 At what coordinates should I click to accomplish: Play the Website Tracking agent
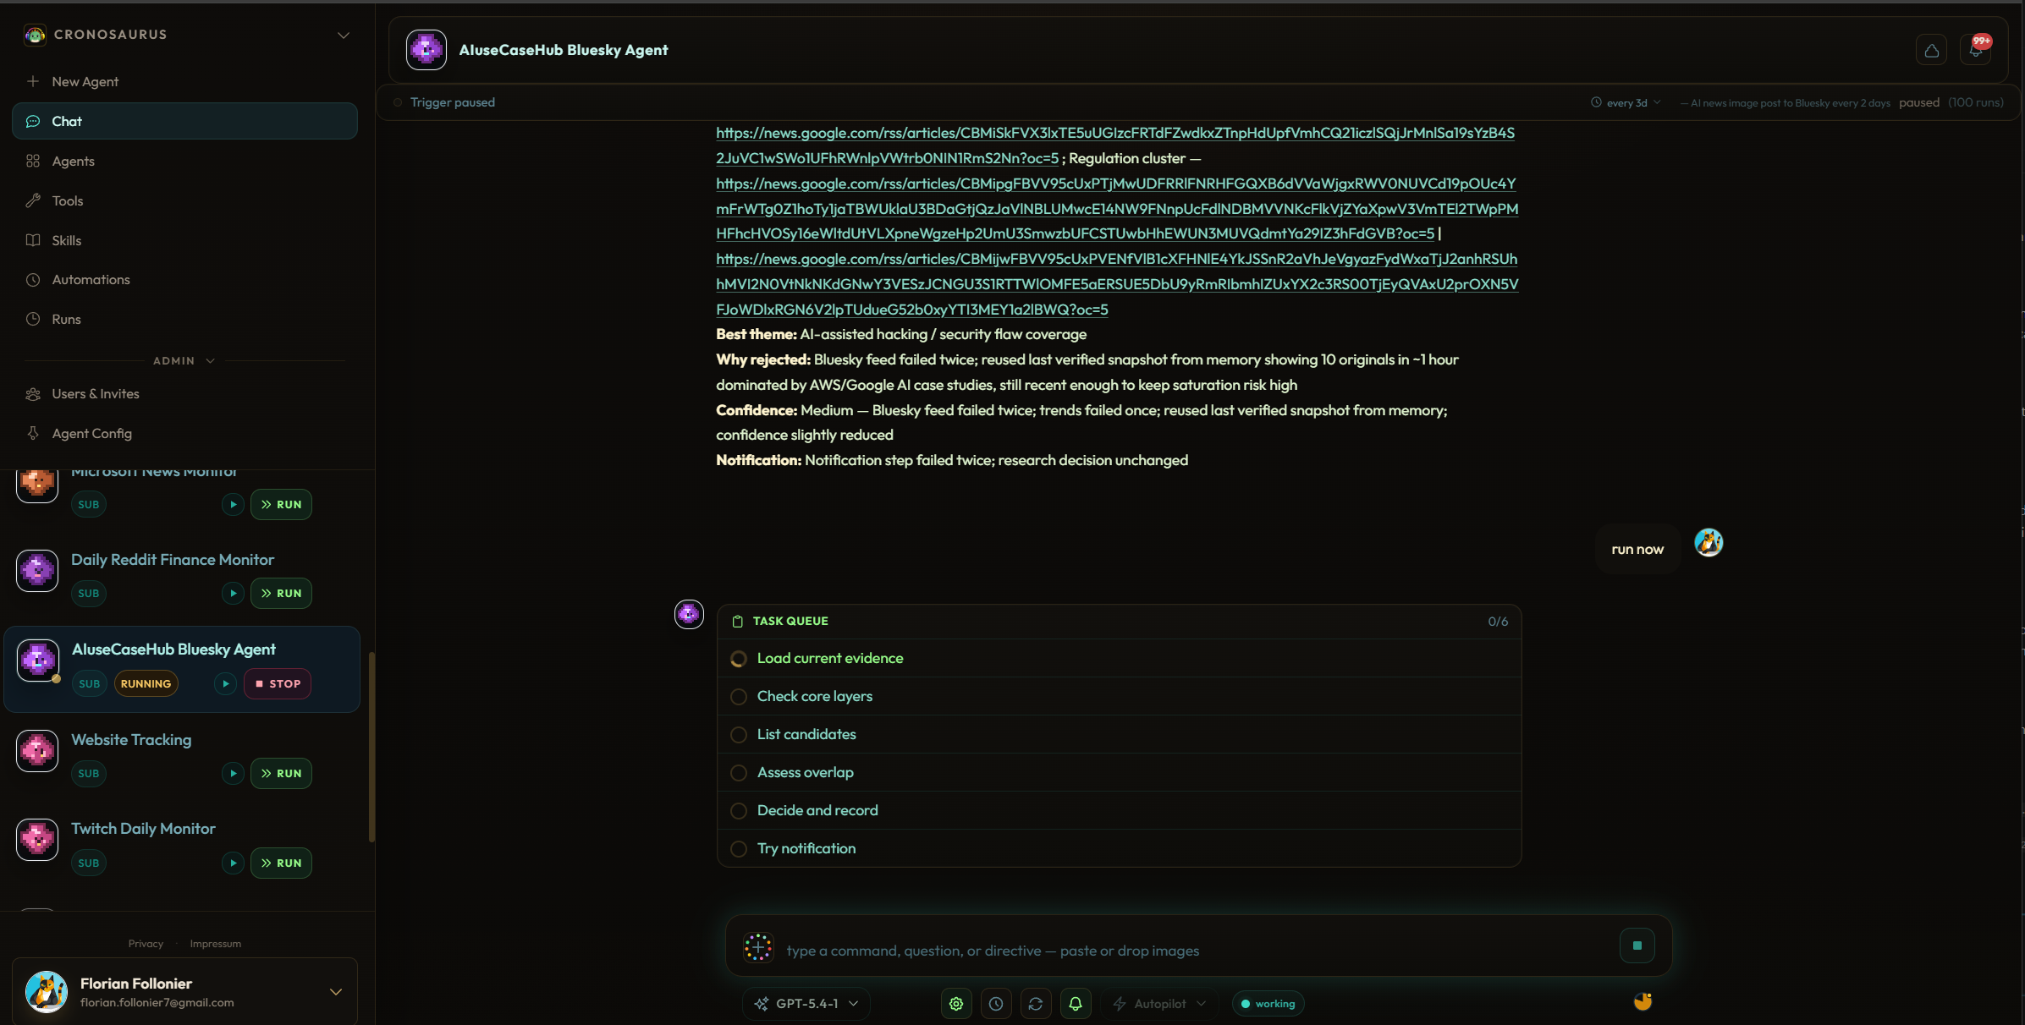(233, 774)
